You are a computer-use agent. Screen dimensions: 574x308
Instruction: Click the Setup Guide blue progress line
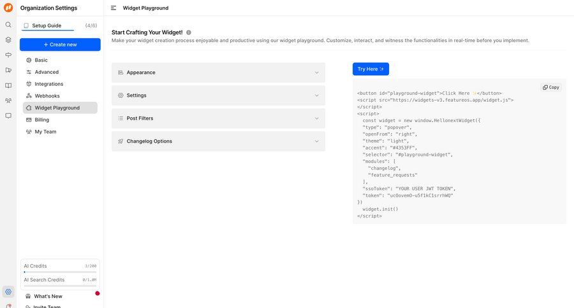point(48,31)
